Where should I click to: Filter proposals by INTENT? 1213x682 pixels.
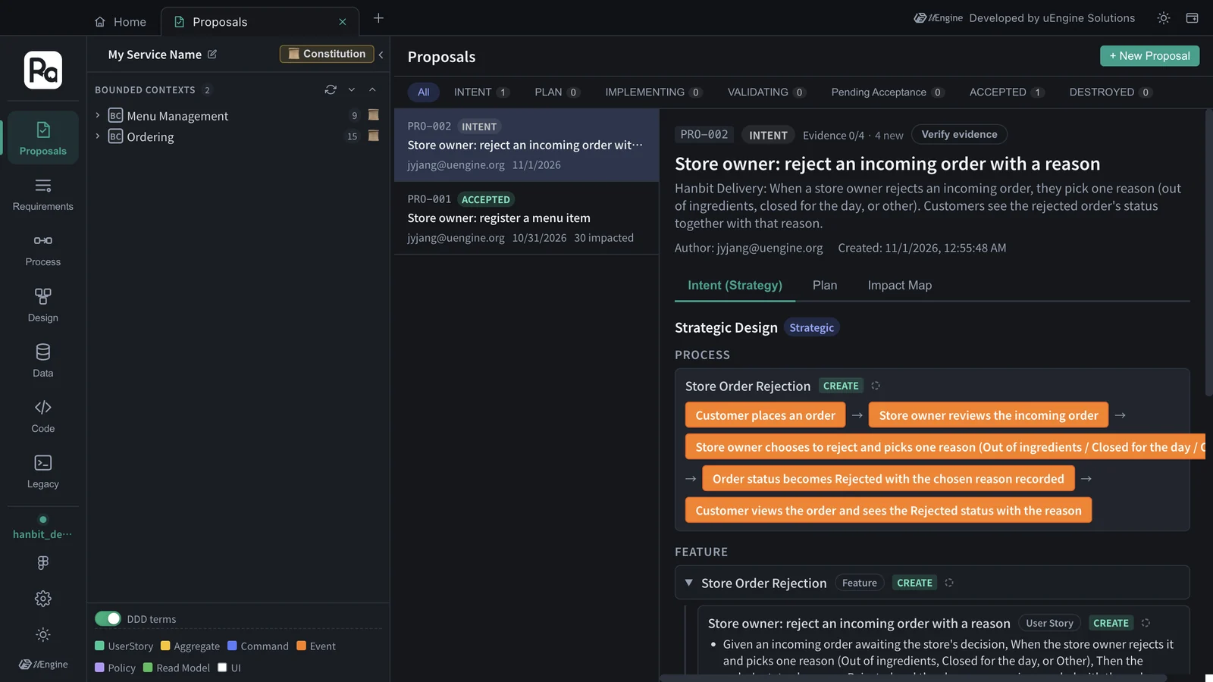[x=481, y=92]
